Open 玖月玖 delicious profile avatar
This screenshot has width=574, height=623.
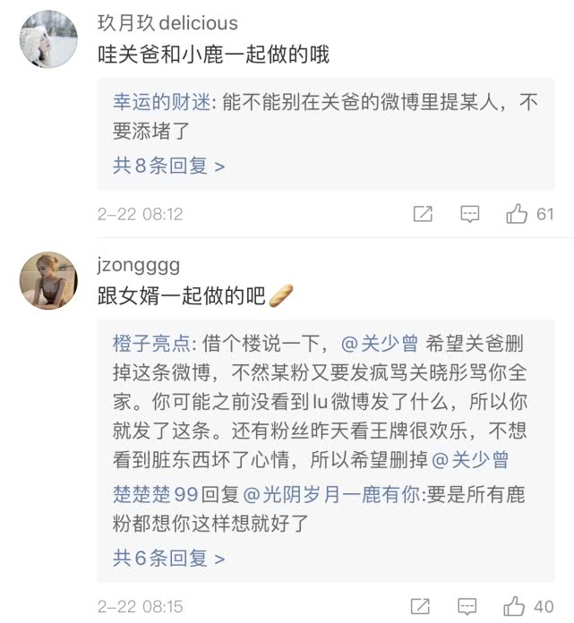click(47, 39)
